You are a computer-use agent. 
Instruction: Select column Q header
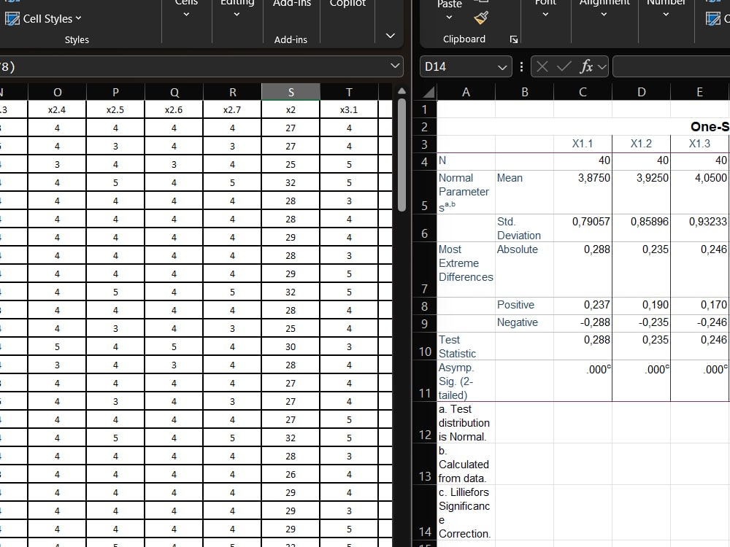pyautogui.click(x=174, y=92)
